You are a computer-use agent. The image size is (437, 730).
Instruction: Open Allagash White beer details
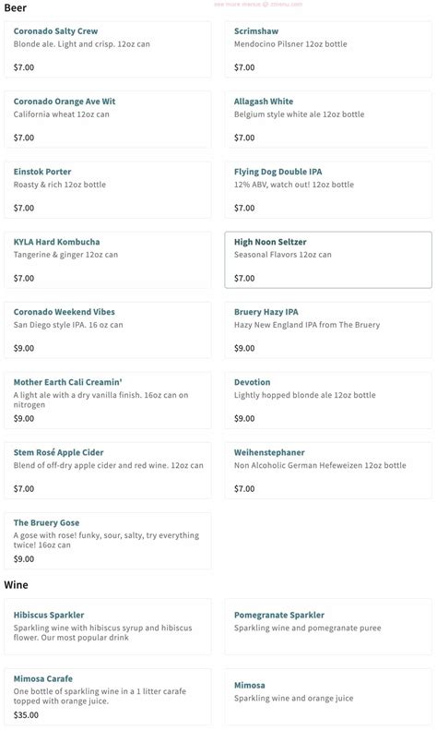328,119
